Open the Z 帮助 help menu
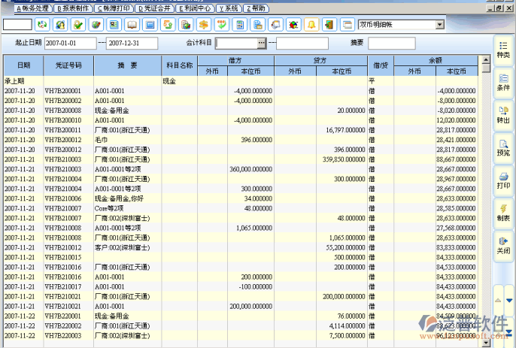The width and height of the screenshot is (516, 348). pos(254,8)
